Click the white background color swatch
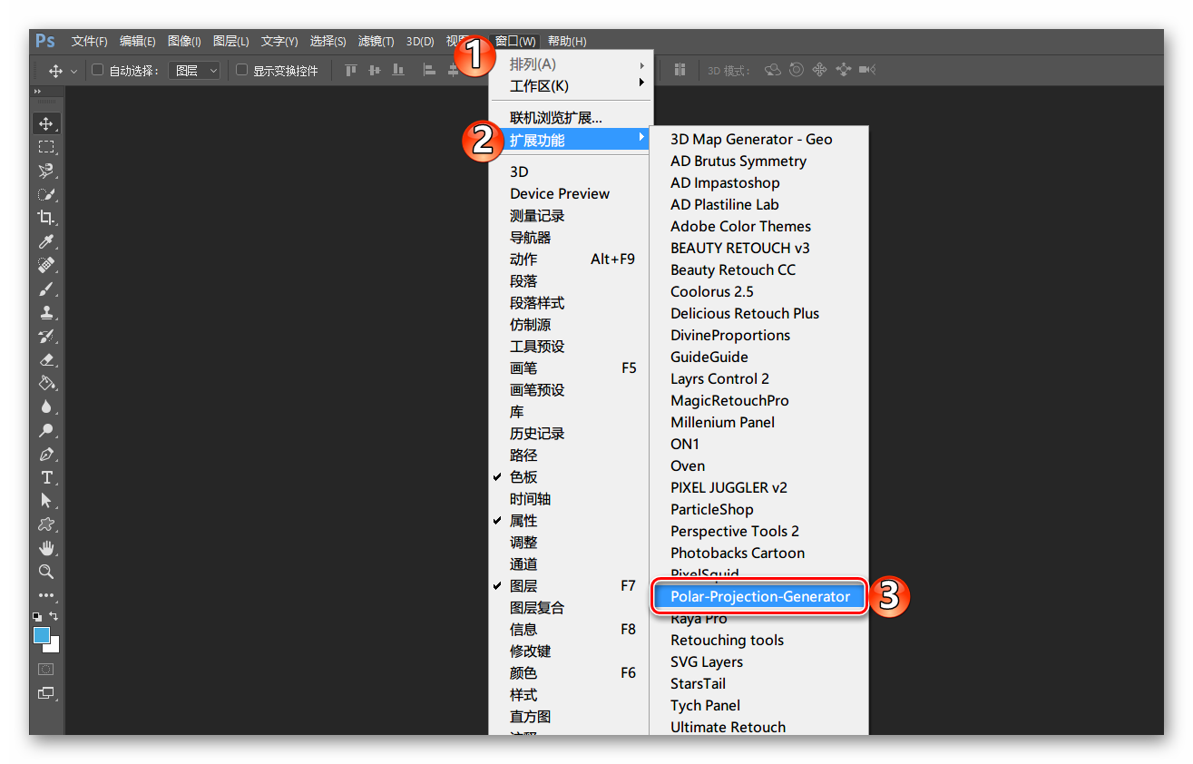The width and height of the screenshot is (1193, 764). click(54, 646)
